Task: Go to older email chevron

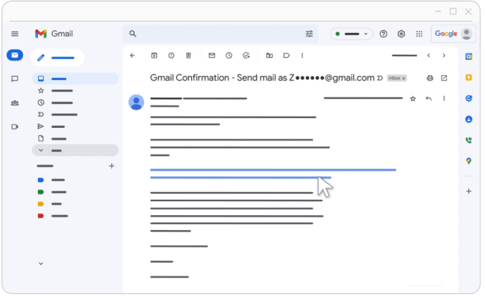Action: coord(444,56)
